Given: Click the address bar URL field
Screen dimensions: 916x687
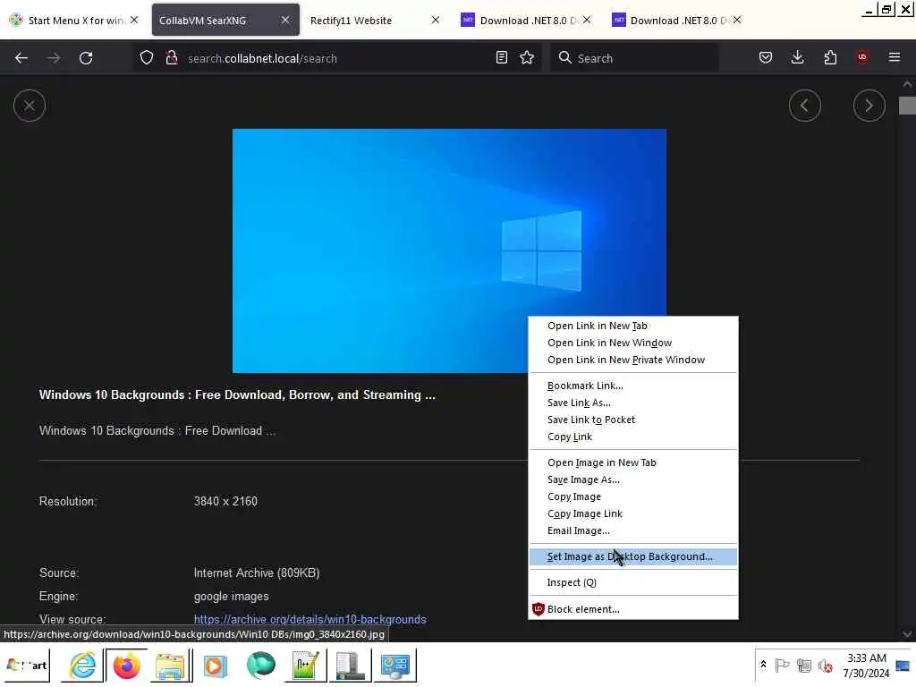Looking at the screenshot, I should [x=339, y=58].
